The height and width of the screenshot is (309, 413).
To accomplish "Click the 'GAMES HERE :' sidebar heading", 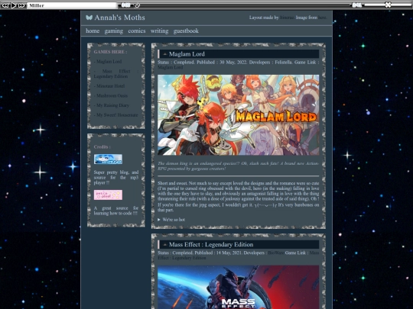I will 110,52.
